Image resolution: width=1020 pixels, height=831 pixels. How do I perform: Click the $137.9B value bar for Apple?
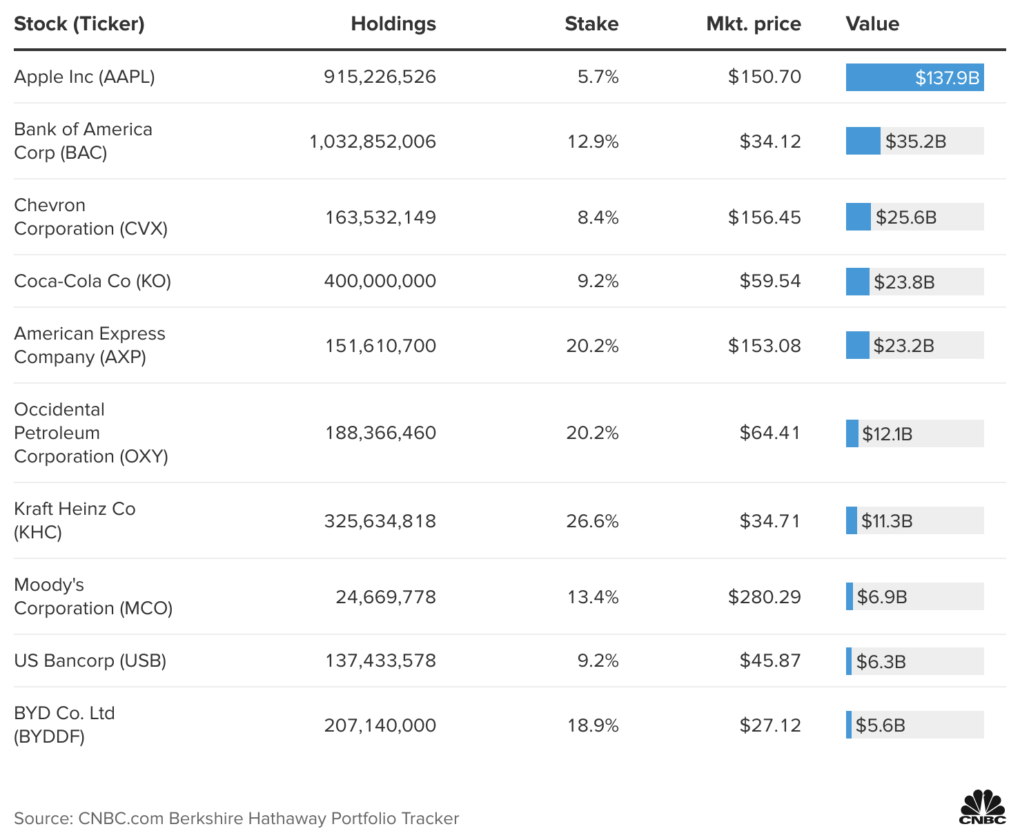coord(914,78)
